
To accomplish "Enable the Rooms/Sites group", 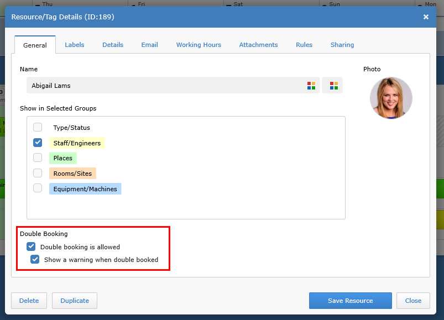I will tap(38, 173).
